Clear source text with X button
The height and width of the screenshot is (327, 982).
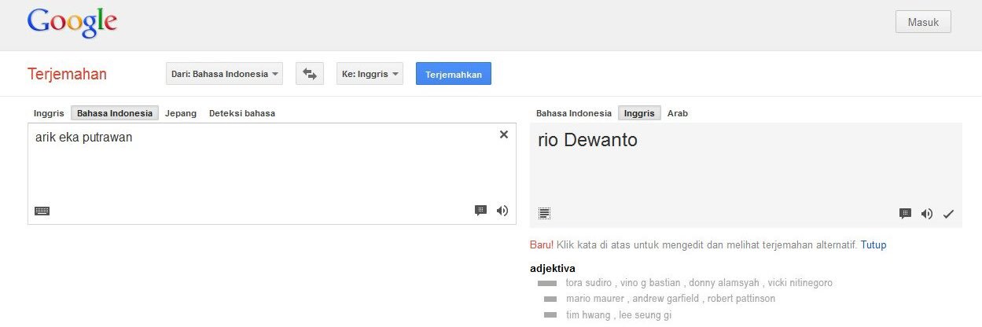(504, 134)
